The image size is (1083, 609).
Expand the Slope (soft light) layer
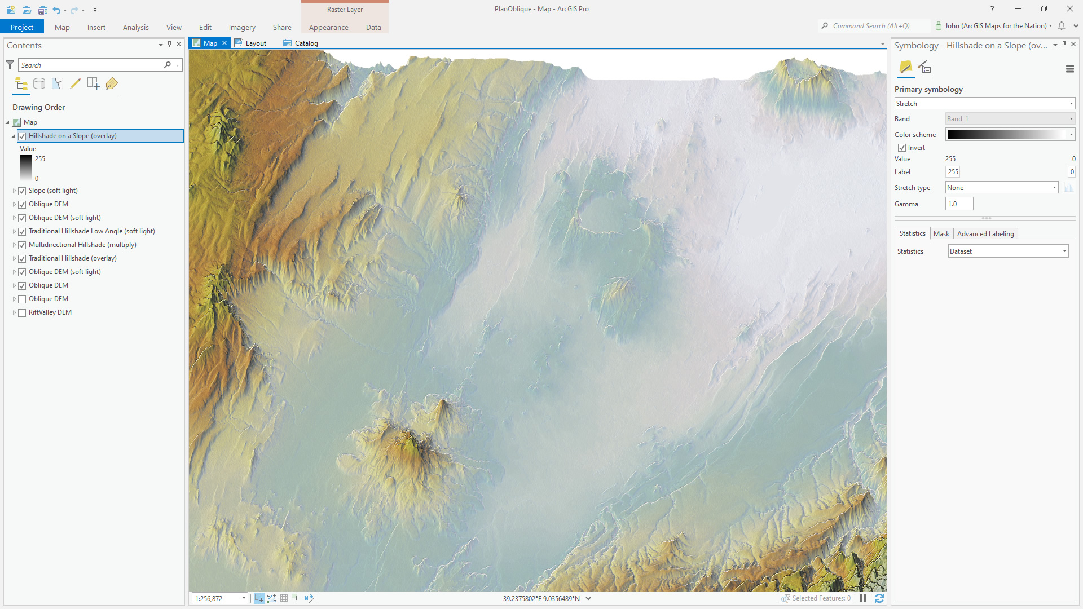(x=14, y=191)
